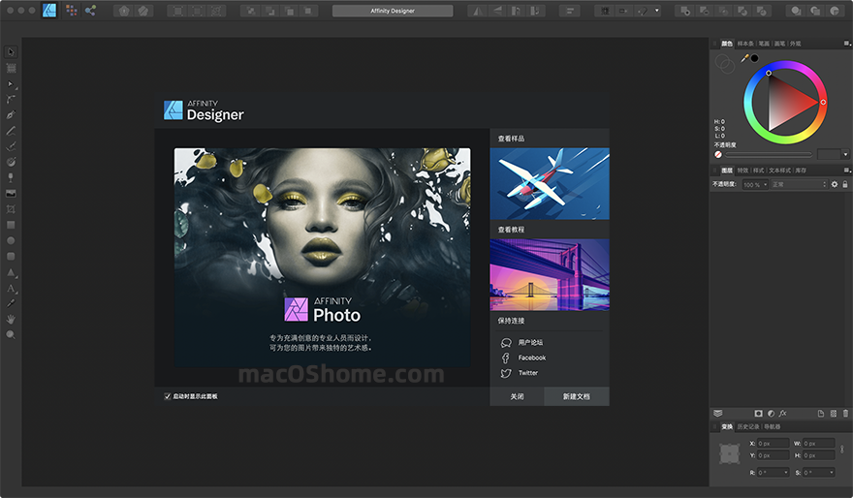Switch to the 特效 tab
Viewport: 853px width, 498px height.
pos(743,171)
